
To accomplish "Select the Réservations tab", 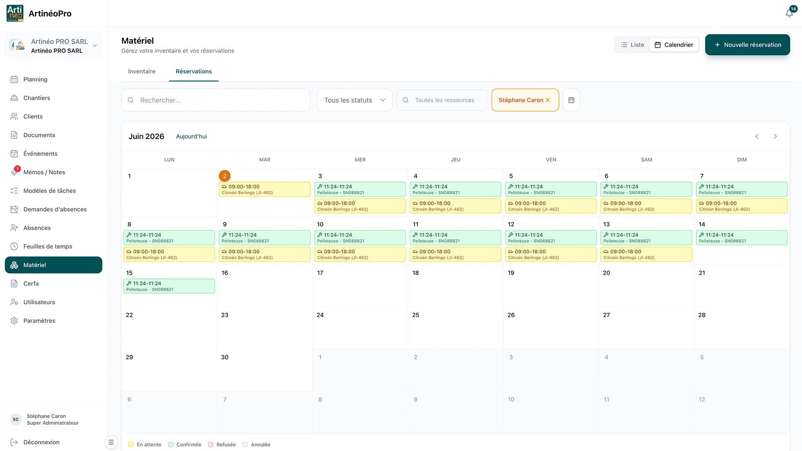I will [x=194, y=71].
